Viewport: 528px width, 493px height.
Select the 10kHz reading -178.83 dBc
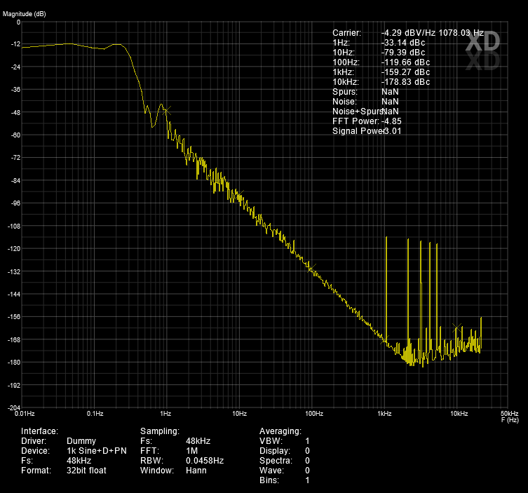[x=405, y=82]
